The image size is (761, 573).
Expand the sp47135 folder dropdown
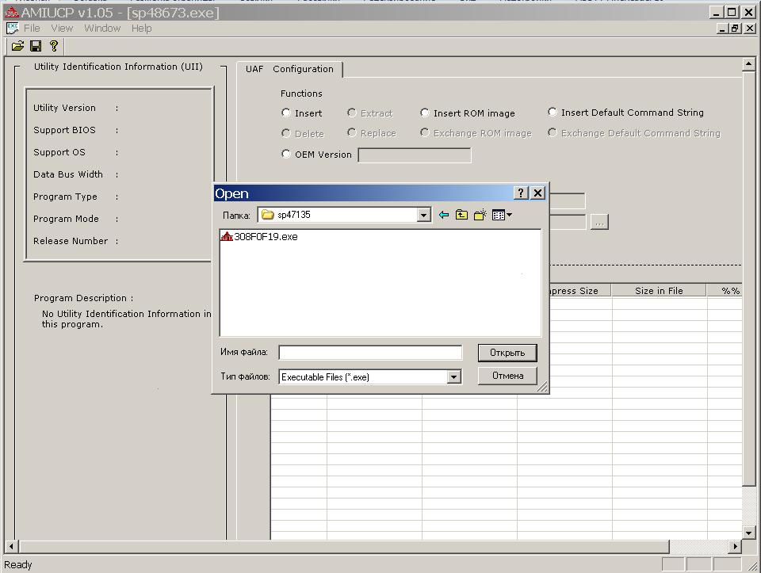pos(423,215)
